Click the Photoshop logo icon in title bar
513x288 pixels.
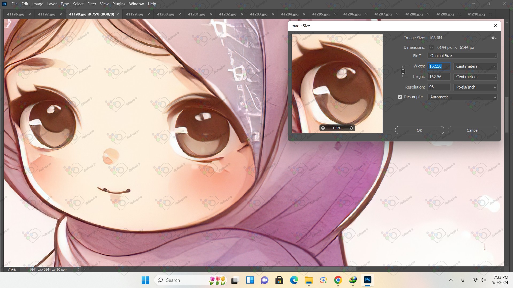4,4
